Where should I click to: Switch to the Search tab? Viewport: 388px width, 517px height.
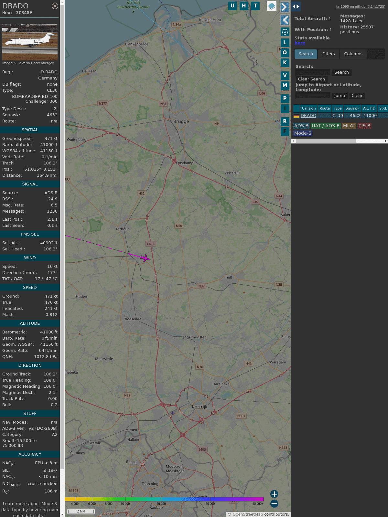(x=306, y=54)
